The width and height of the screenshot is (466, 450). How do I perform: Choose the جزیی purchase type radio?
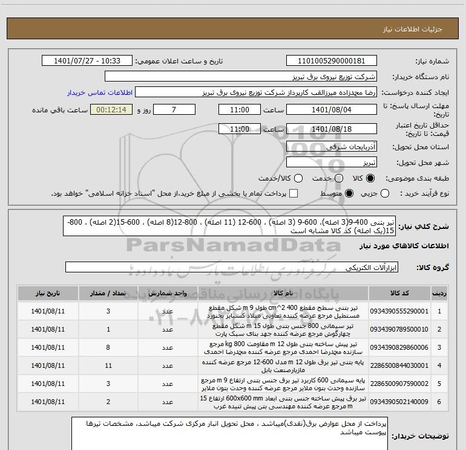[385, 193]
